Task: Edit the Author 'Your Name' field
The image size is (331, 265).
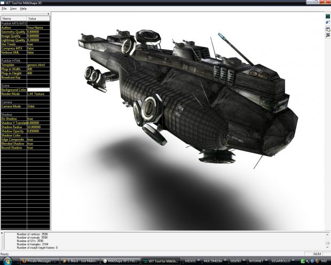Action: pyautogui.click(x=38, y=28)
